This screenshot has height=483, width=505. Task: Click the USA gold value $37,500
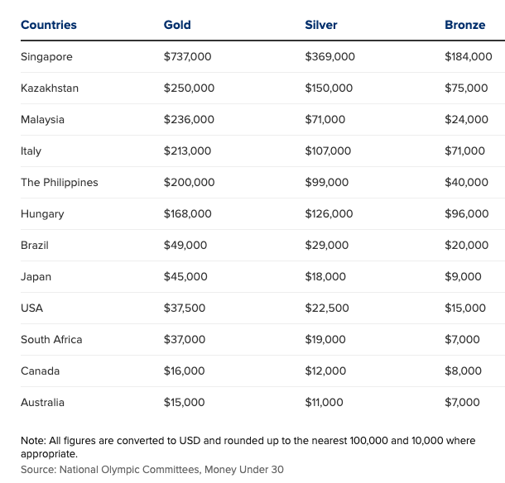[185, 308]
